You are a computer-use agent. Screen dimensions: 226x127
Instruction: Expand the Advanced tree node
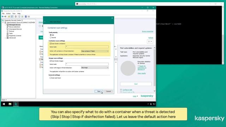coord(5,38)
